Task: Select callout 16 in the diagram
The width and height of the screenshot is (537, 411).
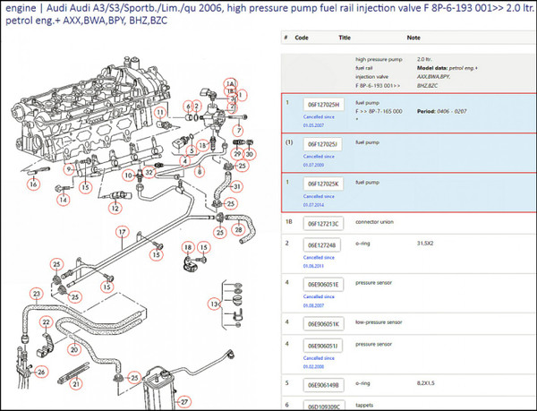Action: [33, 184]
